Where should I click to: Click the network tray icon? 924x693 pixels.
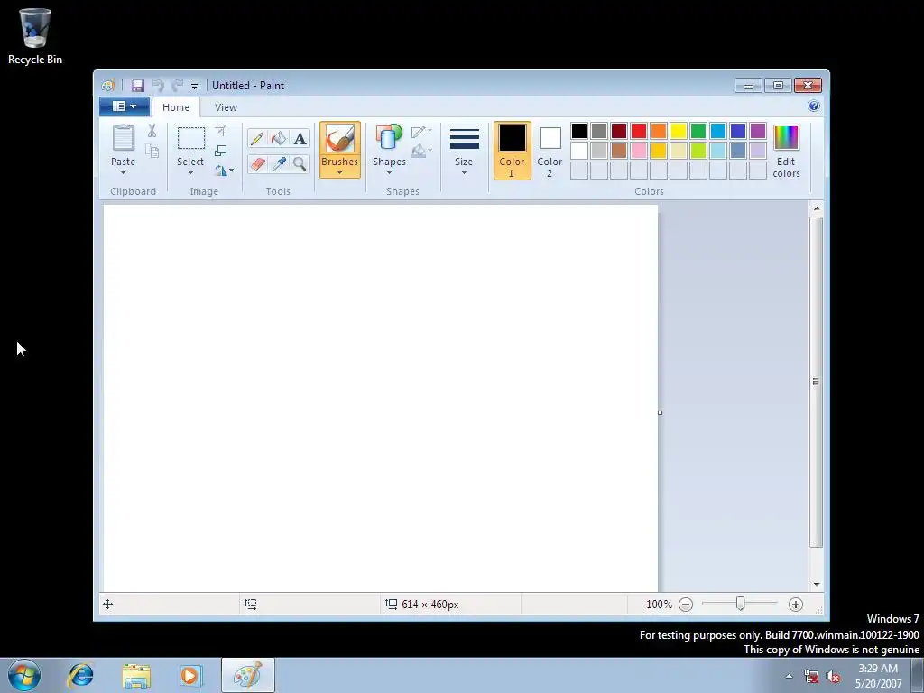tap(811, 677)
